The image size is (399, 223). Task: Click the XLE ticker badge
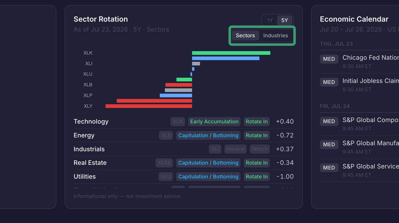[166, 135]
